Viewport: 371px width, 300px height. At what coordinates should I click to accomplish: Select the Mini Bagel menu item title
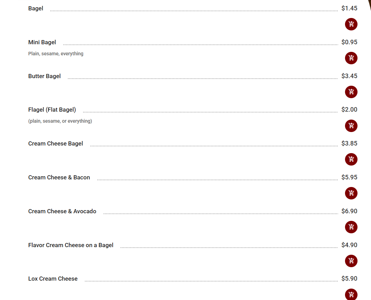click(42, 42)
